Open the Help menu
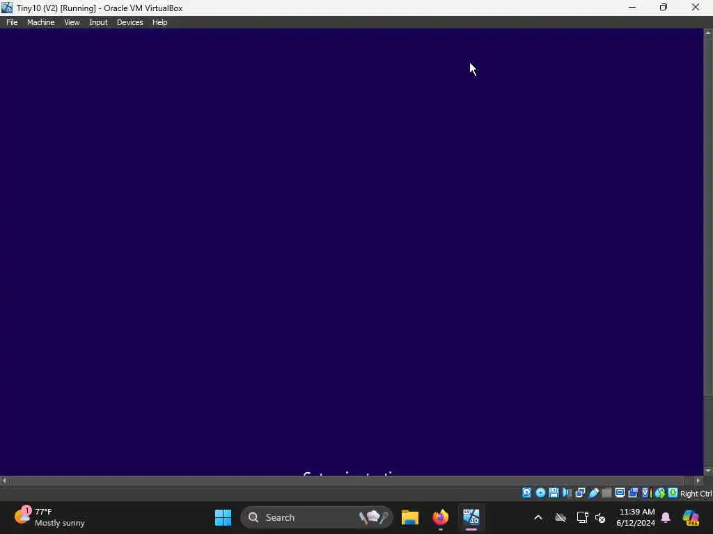The width and height of the screenshot is (713, 534). (x=159, y=22)
